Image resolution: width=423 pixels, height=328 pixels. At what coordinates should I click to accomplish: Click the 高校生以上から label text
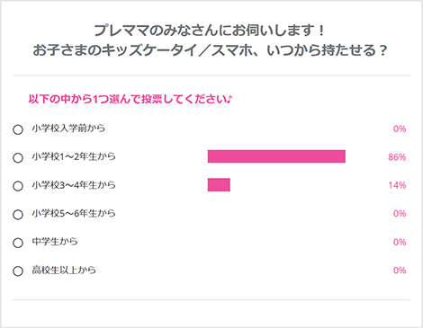coord(64,270)
